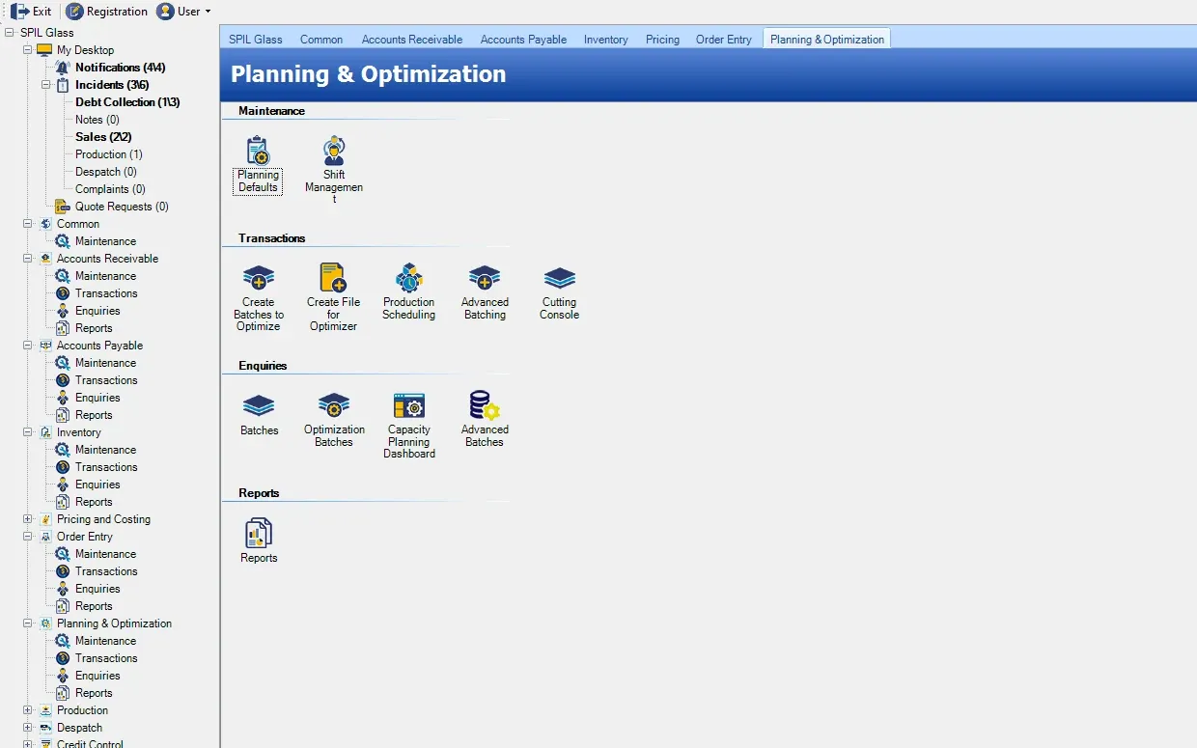The image size is (1197, 748).
Task: Collapse the Accounts Payable tree node
Action: tap(28, 346)
